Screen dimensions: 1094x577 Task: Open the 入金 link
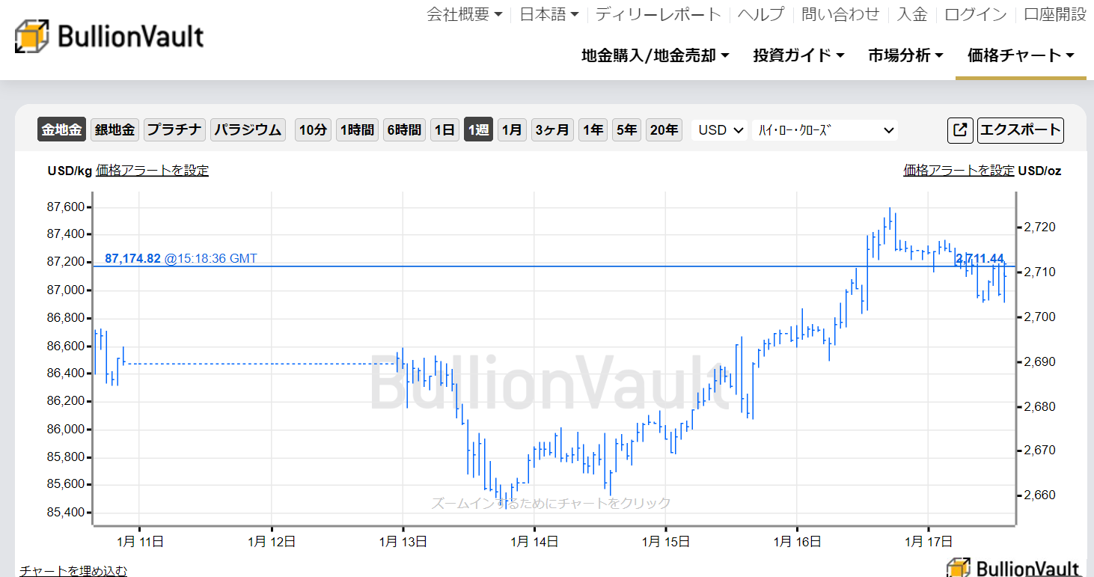pos(912,14)
